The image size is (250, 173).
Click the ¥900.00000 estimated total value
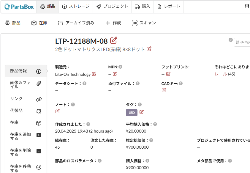pyautogui.click(x=137, y=147)
